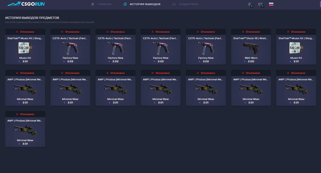Click the last Music Kit card title in first row
321x173 pixels.
296,38
